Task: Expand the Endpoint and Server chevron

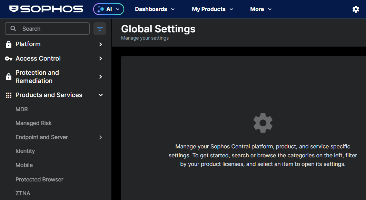Action: pos(101,137)
